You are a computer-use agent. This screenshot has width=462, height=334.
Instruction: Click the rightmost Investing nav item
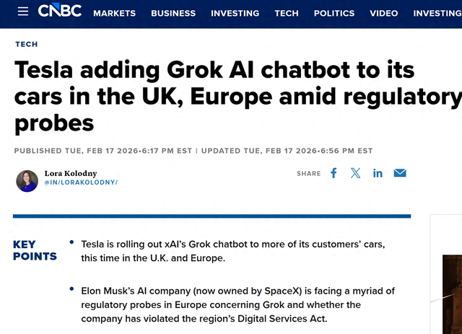(437, 13)
